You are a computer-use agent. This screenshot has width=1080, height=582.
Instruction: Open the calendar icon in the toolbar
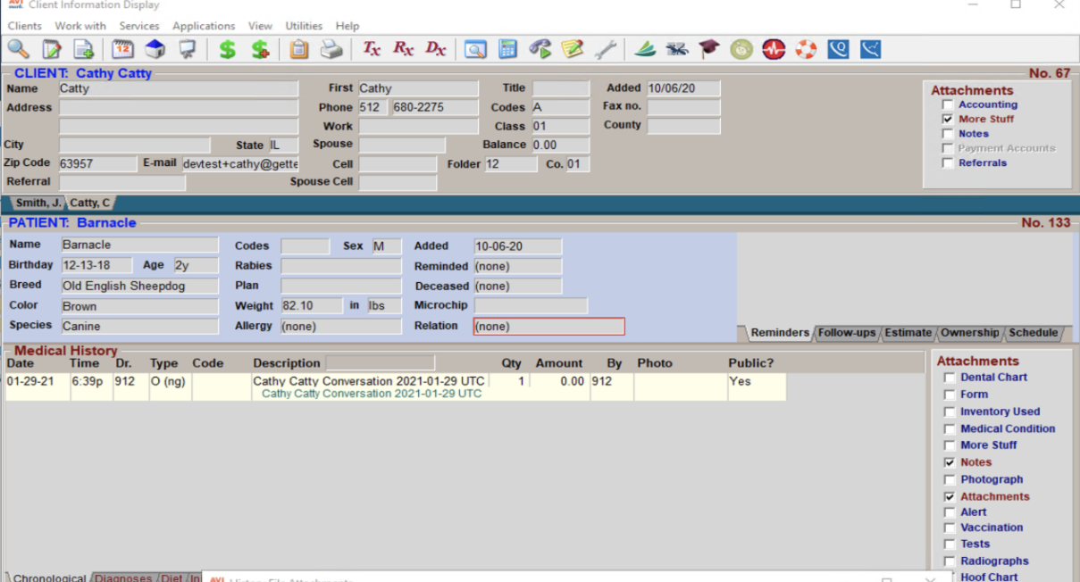[122, 49]
